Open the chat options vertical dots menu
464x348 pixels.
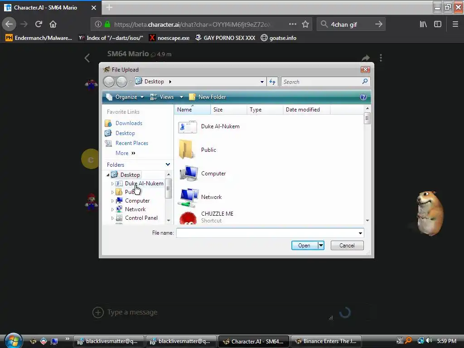point(381,58)
